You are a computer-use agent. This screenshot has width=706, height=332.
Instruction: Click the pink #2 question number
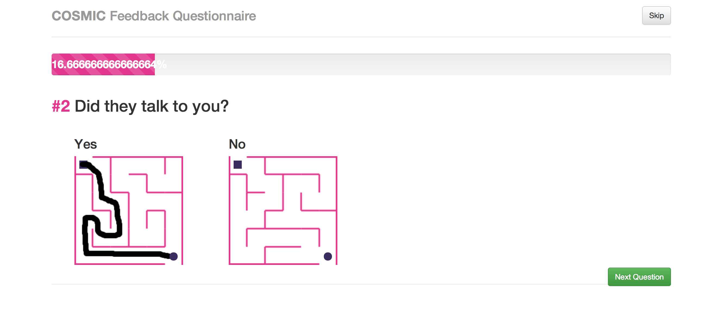(x=61, y=107)
